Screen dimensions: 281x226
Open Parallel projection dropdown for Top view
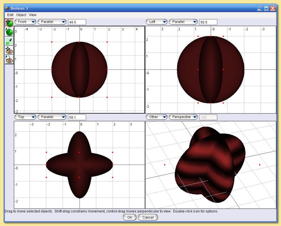point(52,117)
